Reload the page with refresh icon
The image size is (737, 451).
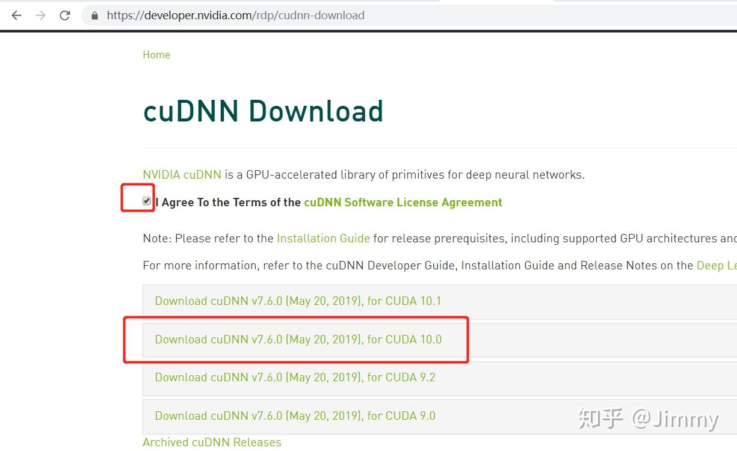coord(65,16)
